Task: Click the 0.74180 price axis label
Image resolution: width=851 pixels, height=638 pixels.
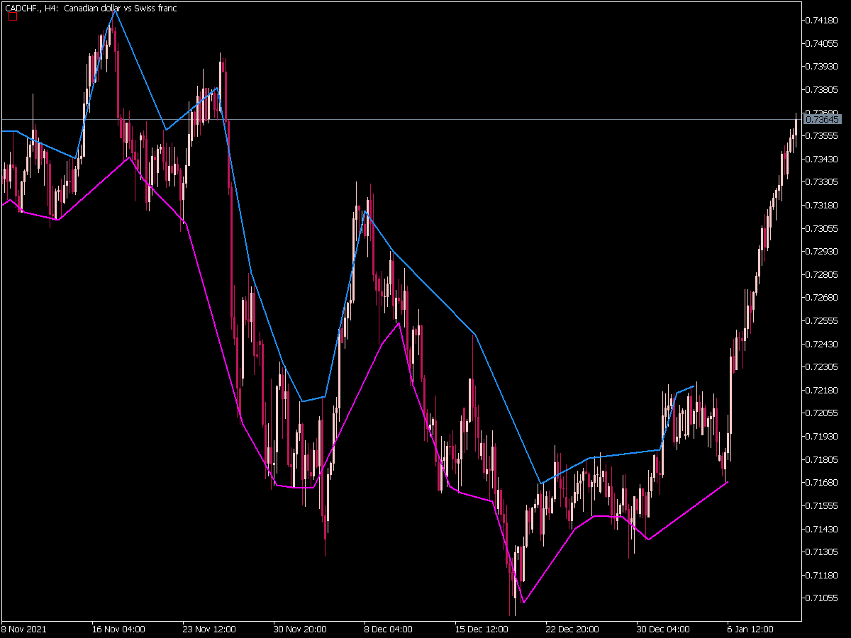Action: [x=823, y=21]
